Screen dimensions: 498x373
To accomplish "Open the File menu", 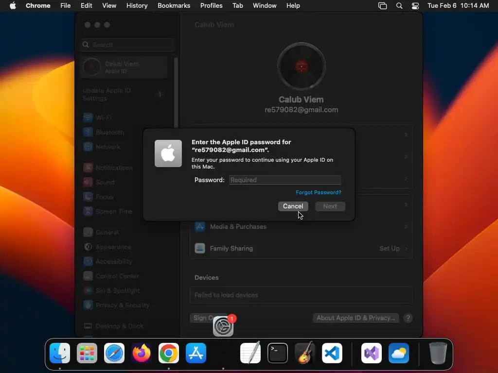I will [x=66, y=6].
